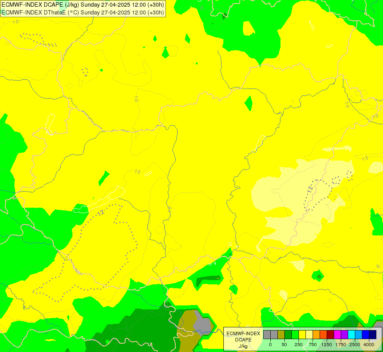Viewport: 383px width, 352px height.
Task: Pick the magenta legend swatch
Action: pyautogui.click(x=338, y=334)
